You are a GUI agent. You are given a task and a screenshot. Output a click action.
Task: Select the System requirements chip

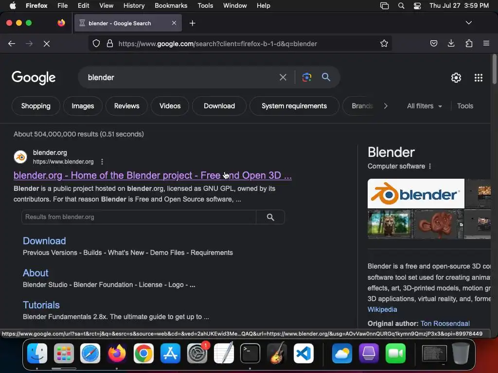[x=294, y=106]
